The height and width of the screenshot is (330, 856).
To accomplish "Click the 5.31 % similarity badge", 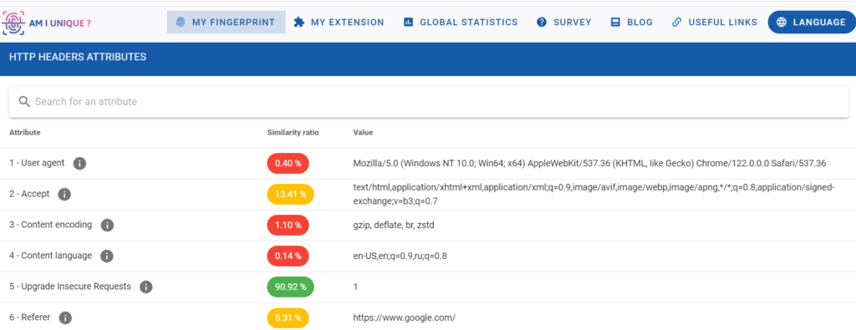I will (288, 317).
